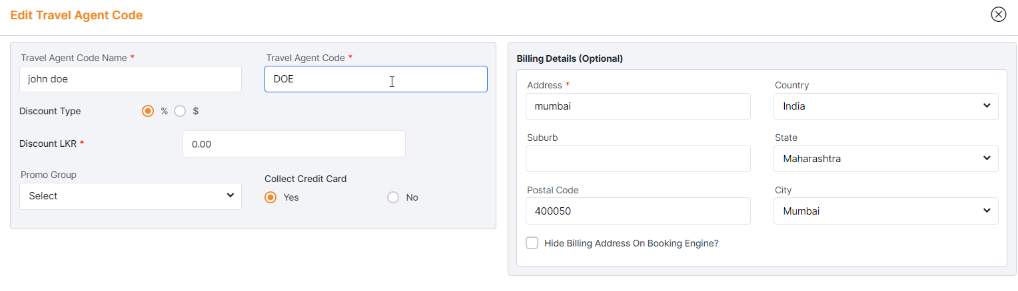
Task: Choose Yes for Collect Credit Card
Action: [x=270, y=197]
